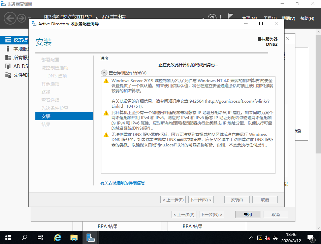This screenshot has width=321, height=244.
Task: Click the Server Manager back arrow
Action: coord(10,19)
